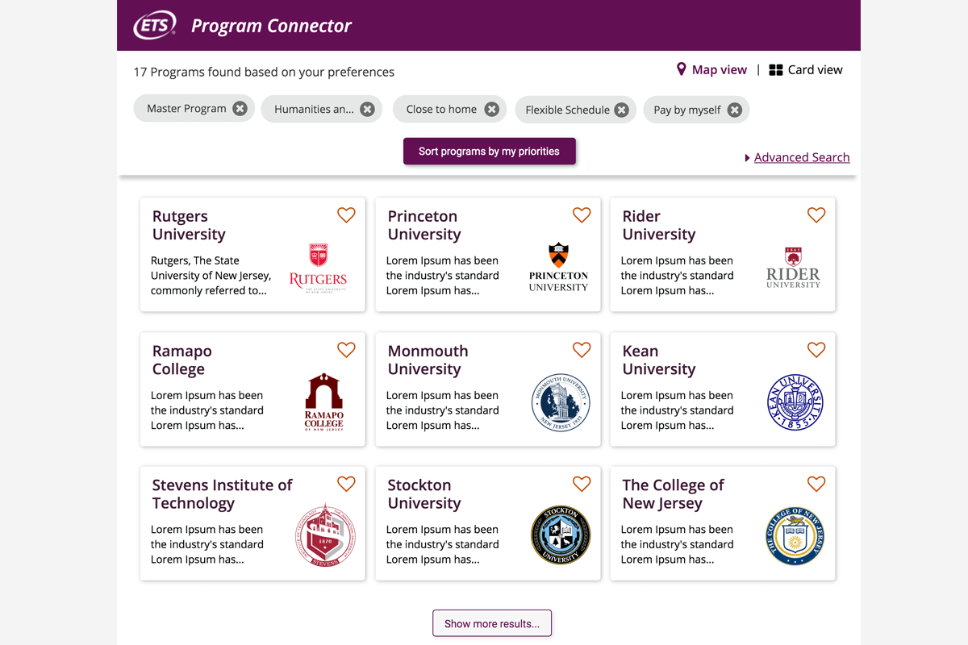
Task: Remove the Close to home filter
Action: click(491, 110)
